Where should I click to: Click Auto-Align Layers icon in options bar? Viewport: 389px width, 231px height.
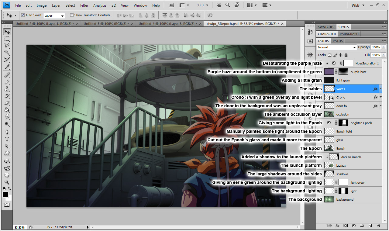click(x=210, y=15)
